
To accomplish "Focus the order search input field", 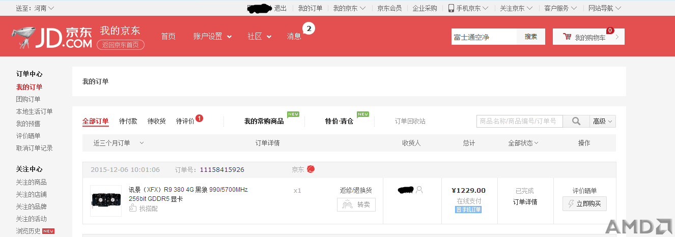I will (x=520, y=121).
